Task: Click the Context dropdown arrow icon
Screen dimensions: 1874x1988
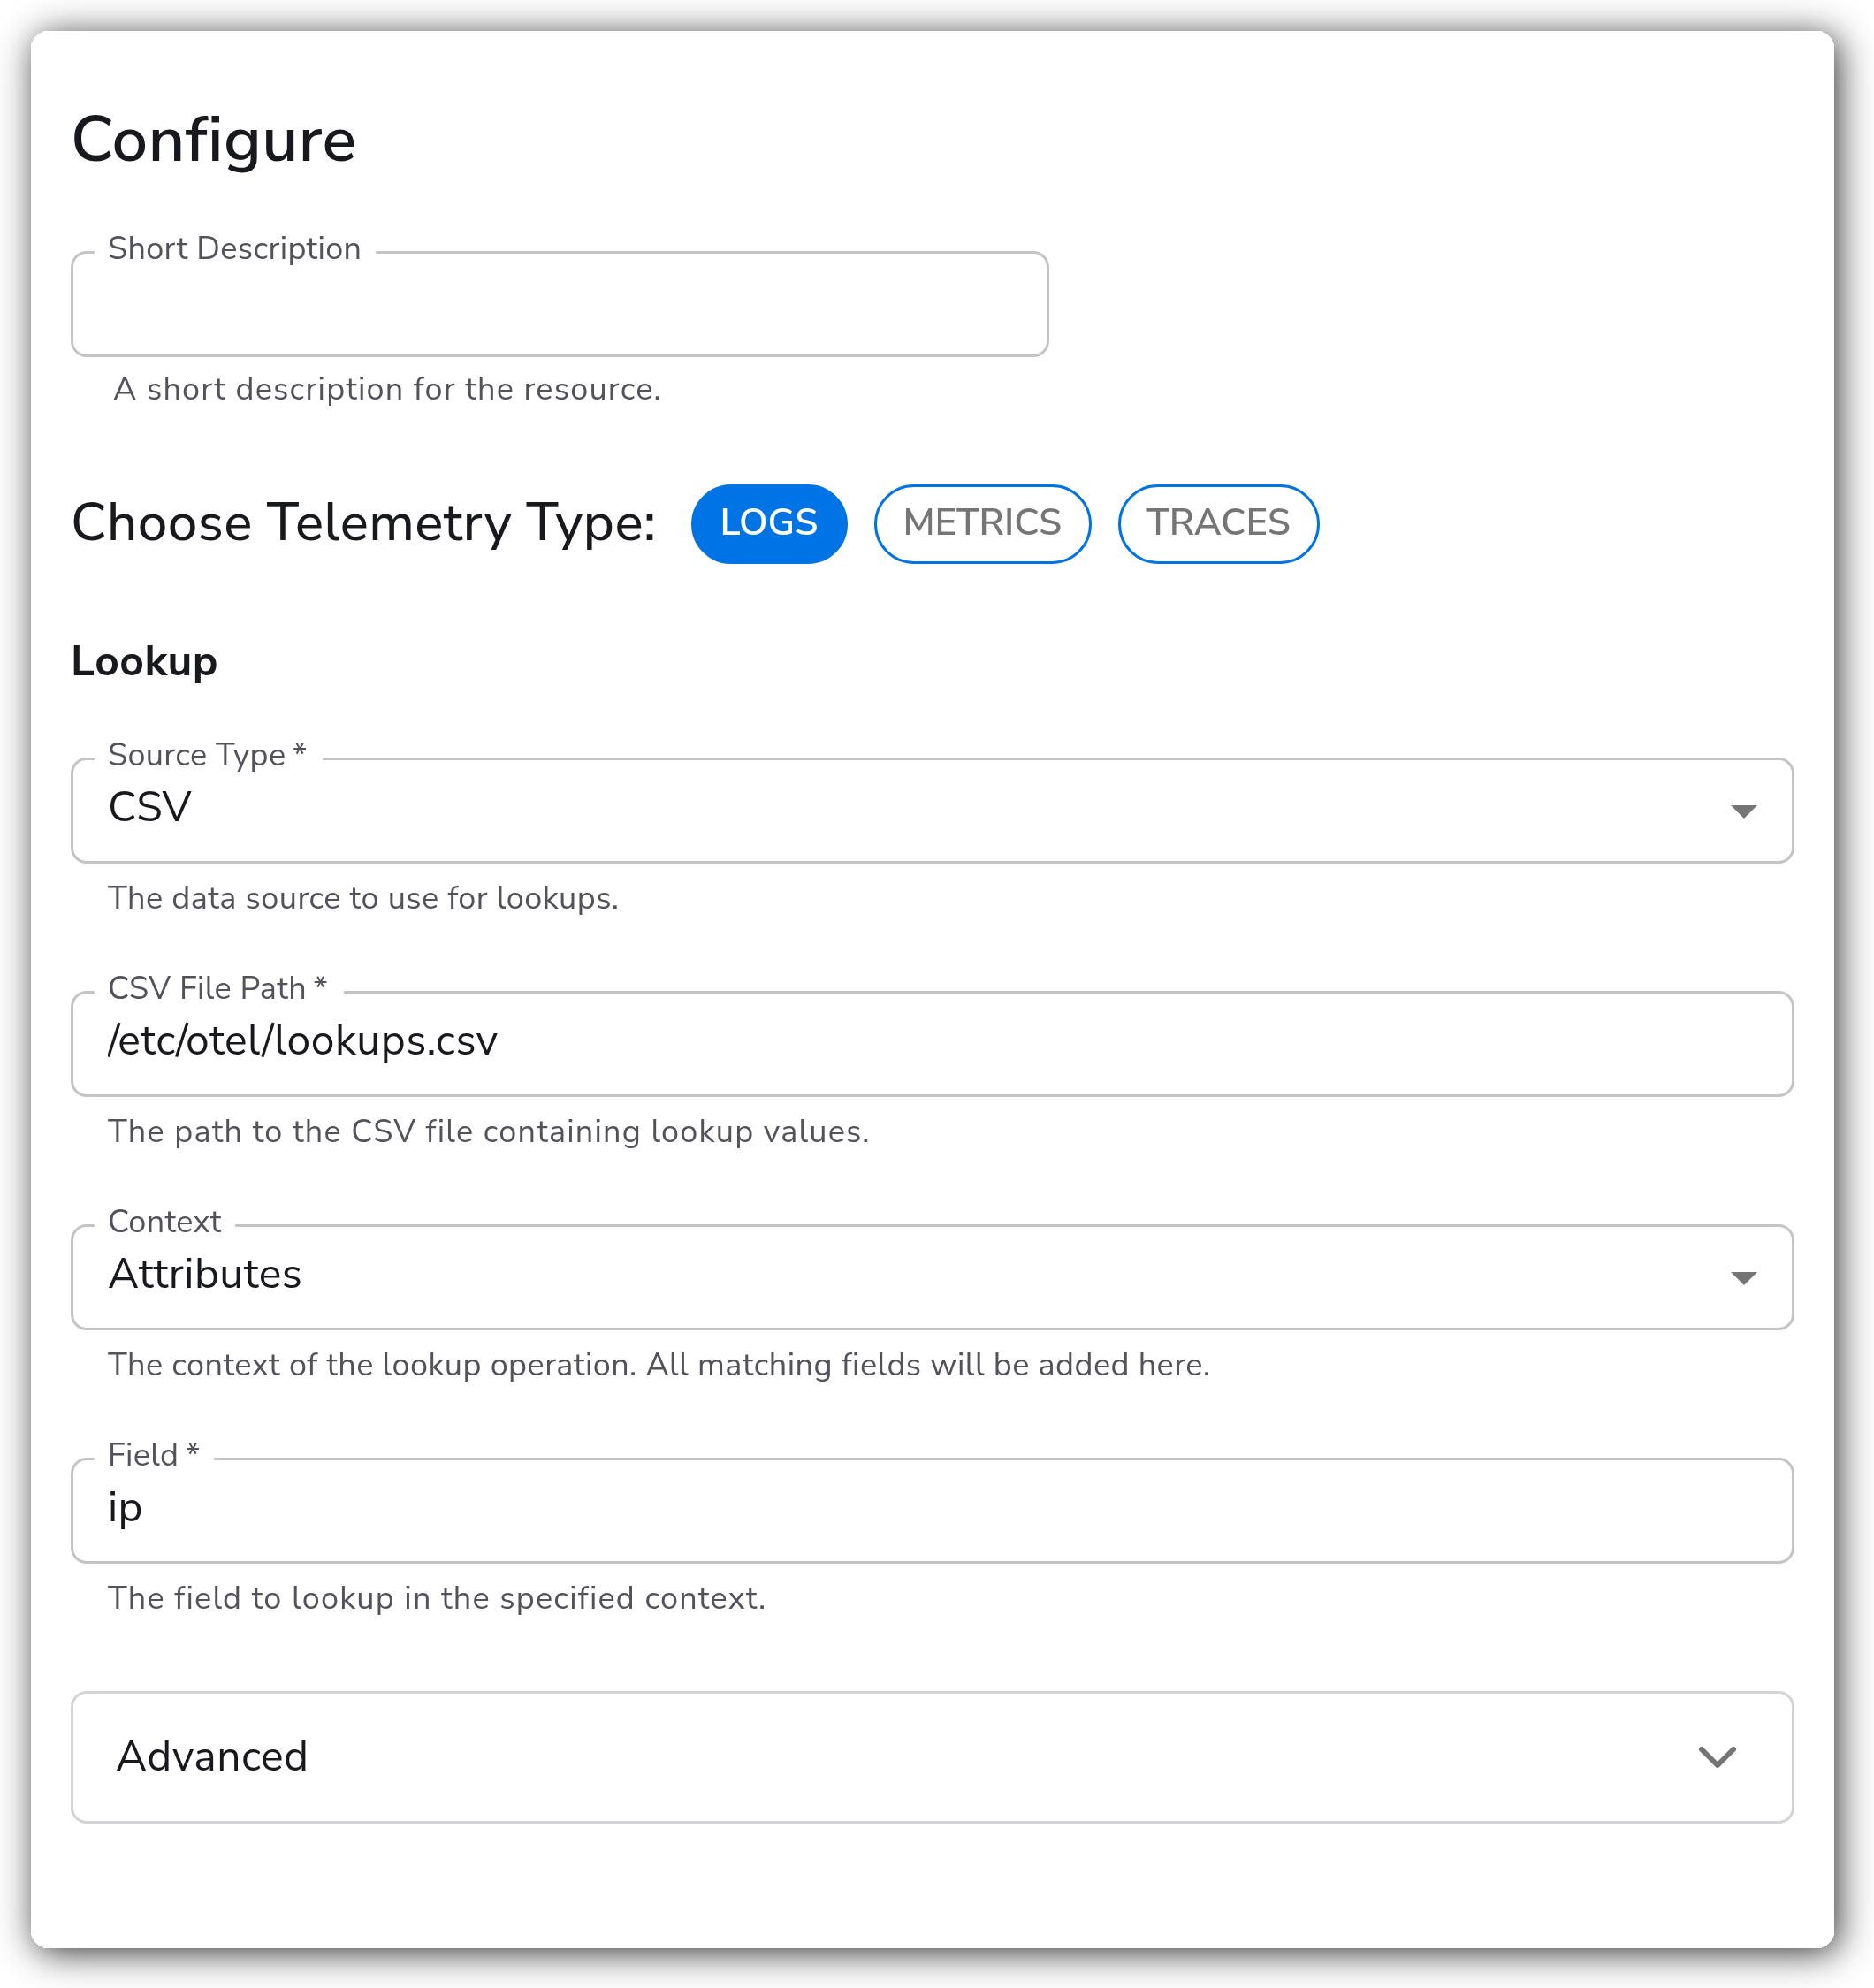Action: tap(1743, 1278)
